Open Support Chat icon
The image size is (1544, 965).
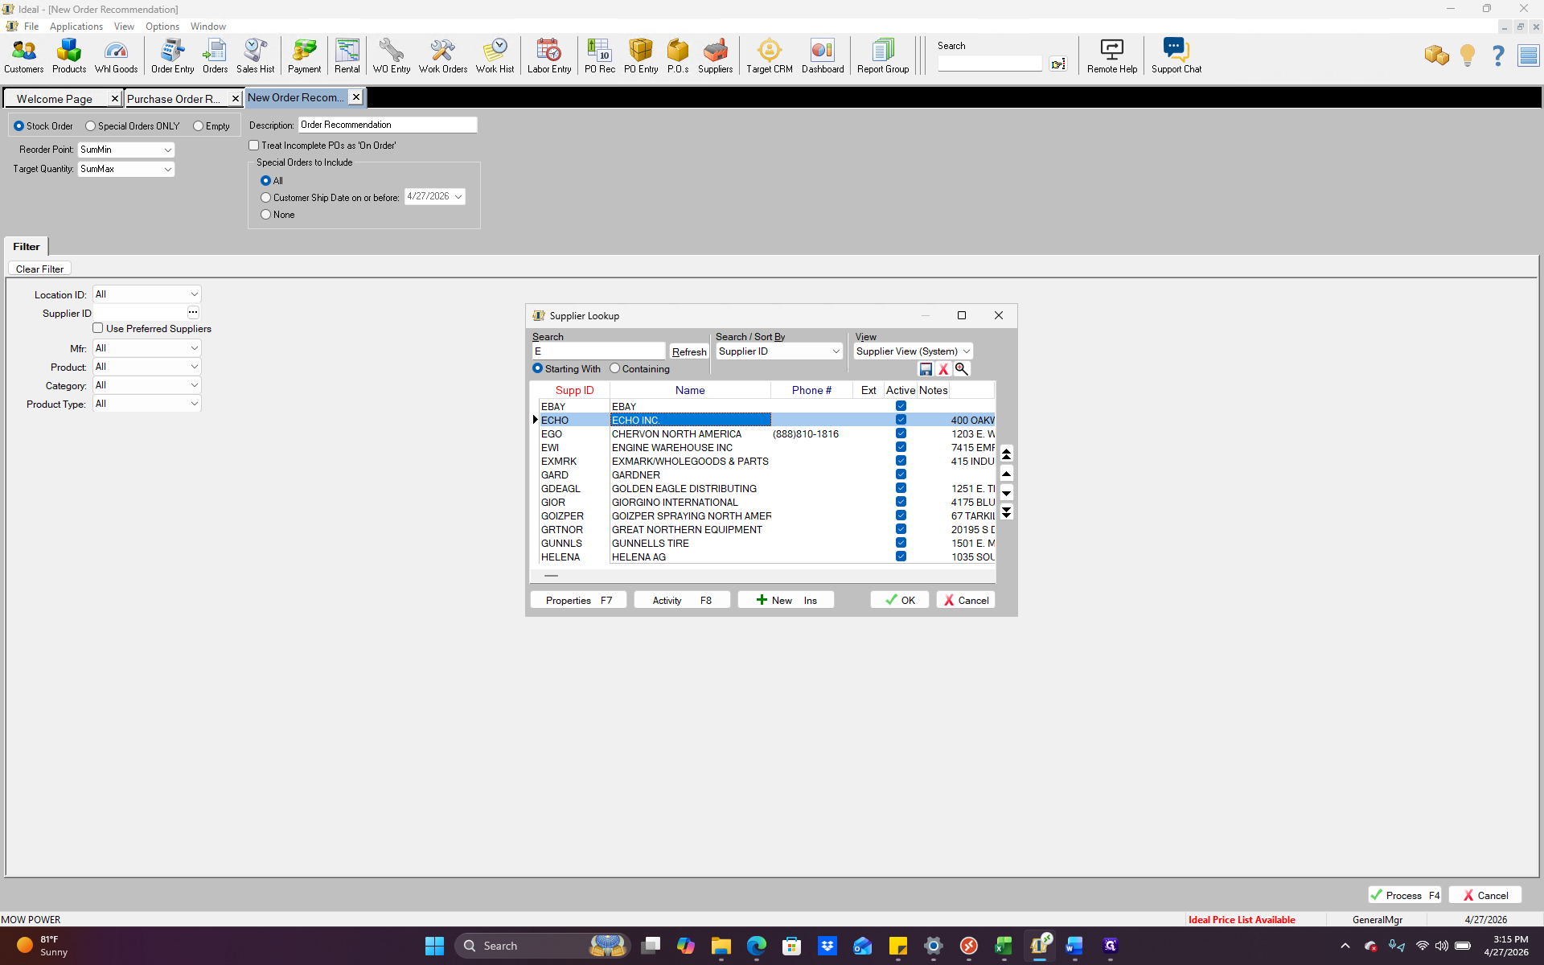pyautogui.click(x=1176, y=56)
